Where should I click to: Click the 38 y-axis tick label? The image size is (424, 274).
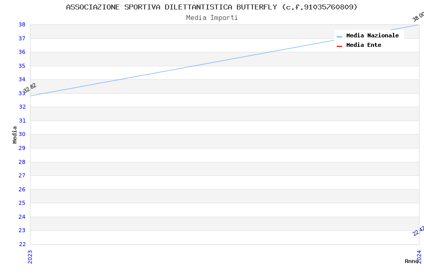click(x=22, y=25)
